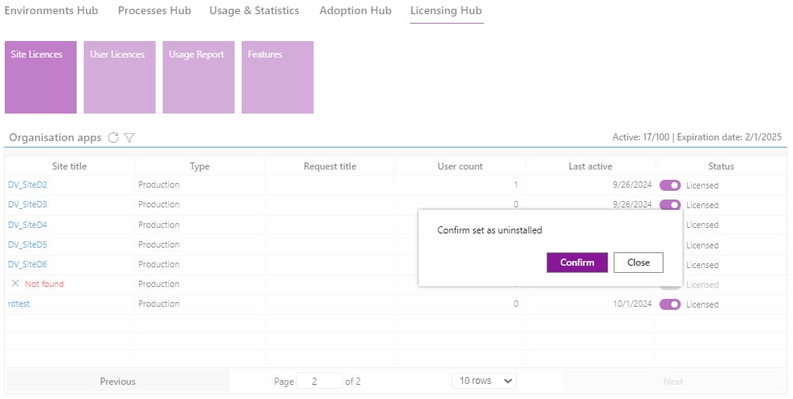
Task: Go to the Previous page
Action: (118, 382)
